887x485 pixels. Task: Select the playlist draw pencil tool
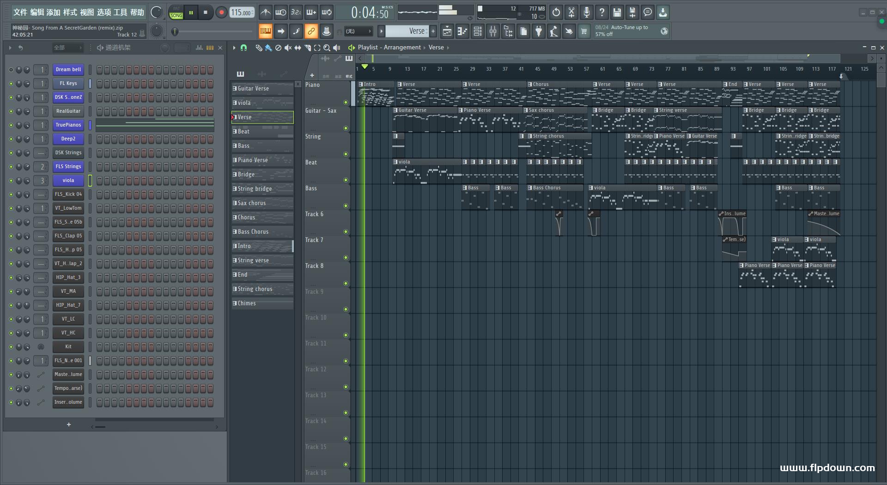tap(259, 48)
